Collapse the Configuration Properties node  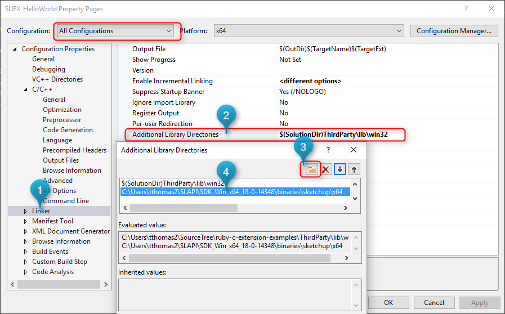[x=15, y=49]
